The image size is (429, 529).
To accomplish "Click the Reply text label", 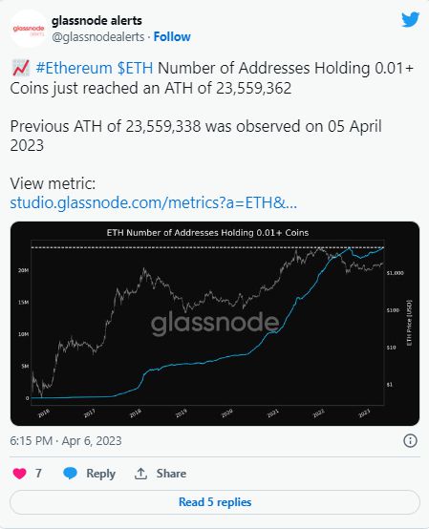I will [x=100, y=474].
